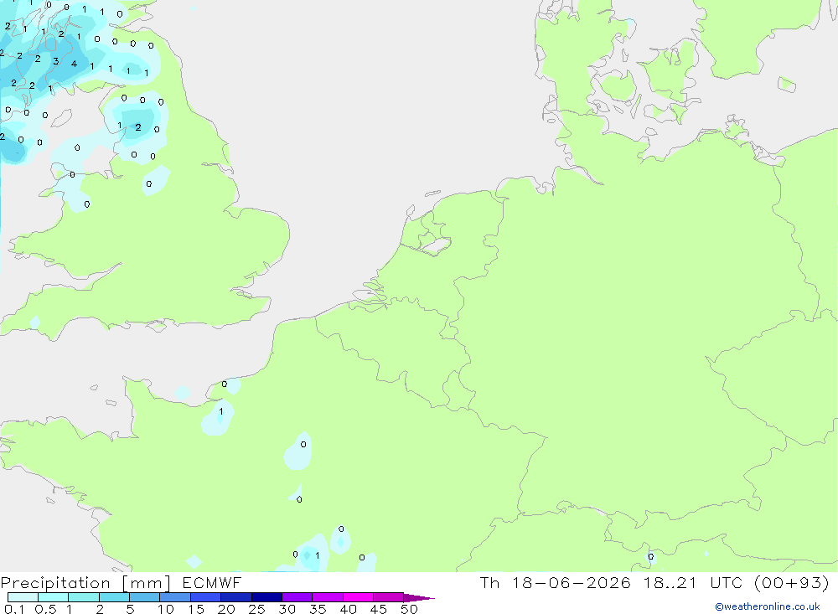Select the 35–40 mm legend swatch
This screenshot has width=838, height=614.
[x=328, y=597]
